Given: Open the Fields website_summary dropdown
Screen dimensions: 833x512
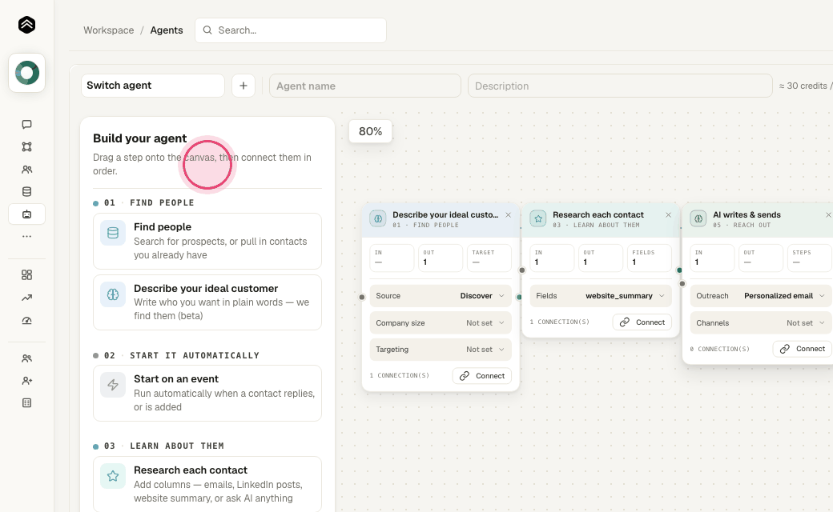Looking at the screenshot, I should click(x=601, y=296).
